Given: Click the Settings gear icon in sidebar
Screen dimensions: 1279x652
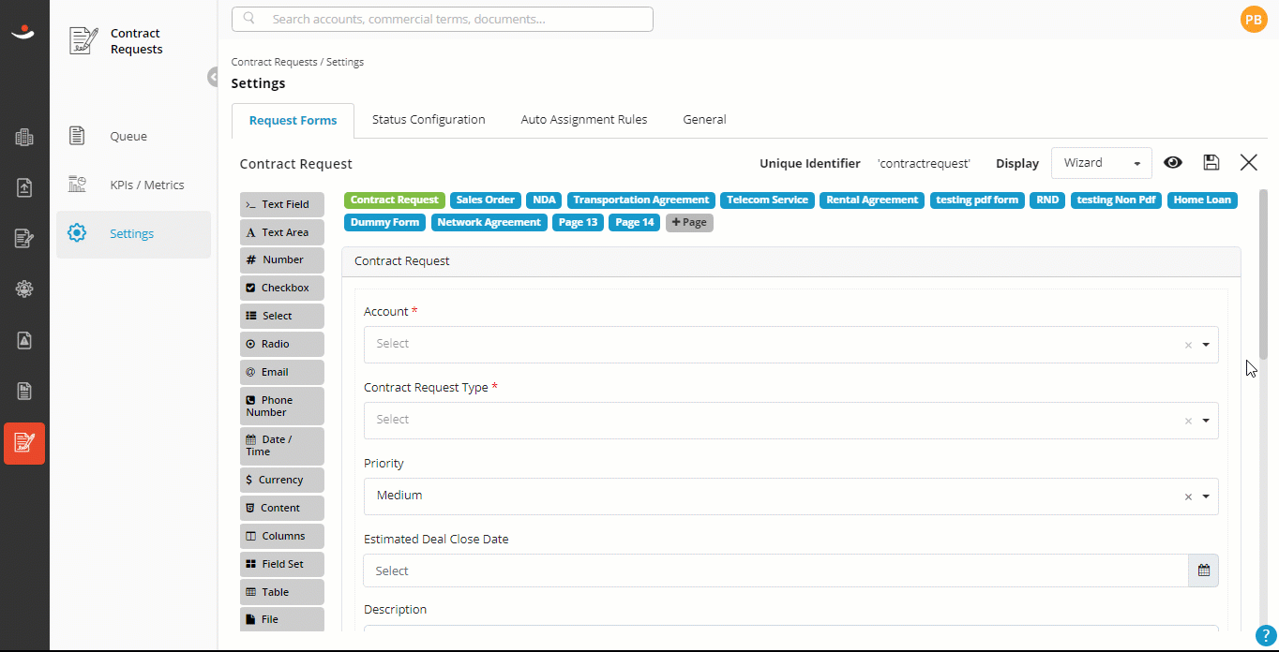Looking at the screenshot, I should click(x=77, y=233).
